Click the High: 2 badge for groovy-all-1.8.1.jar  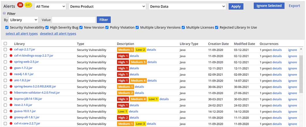(123, 117)
